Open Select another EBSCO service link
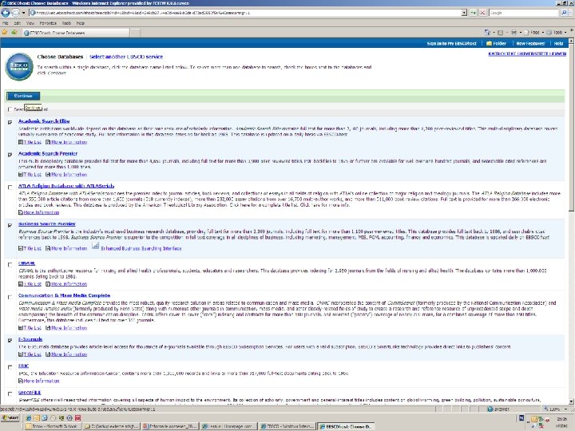575x431 pixels. pos(126,57)
